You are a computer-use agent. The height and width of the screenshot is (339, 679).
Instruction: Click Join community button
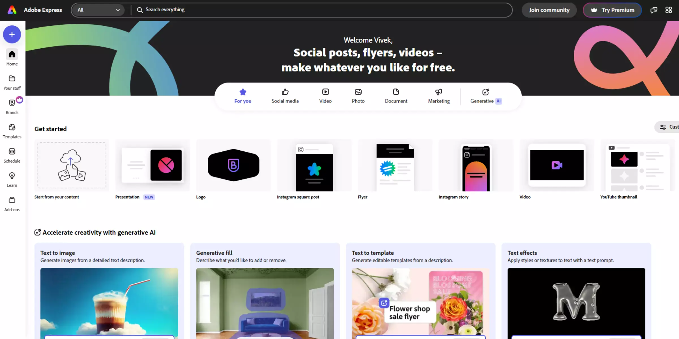(549, 10)
